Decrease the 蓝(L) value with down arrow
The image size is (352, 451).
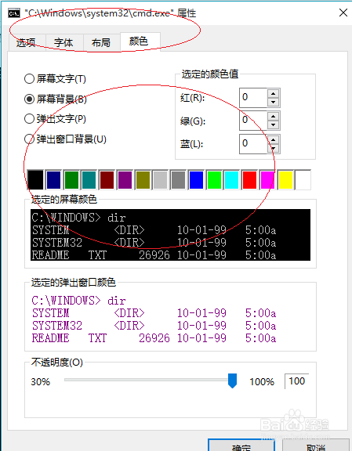(273, 149)
